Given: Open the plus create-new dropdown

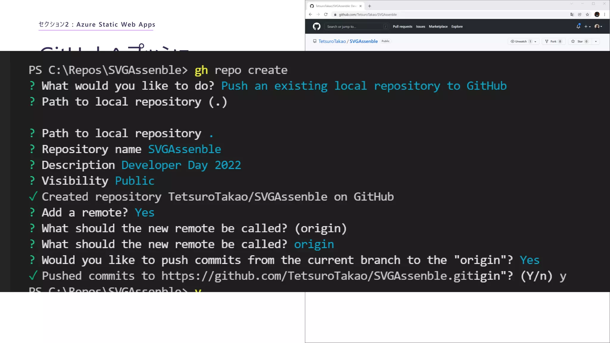Looking at the screenshot, I should 587,26.
